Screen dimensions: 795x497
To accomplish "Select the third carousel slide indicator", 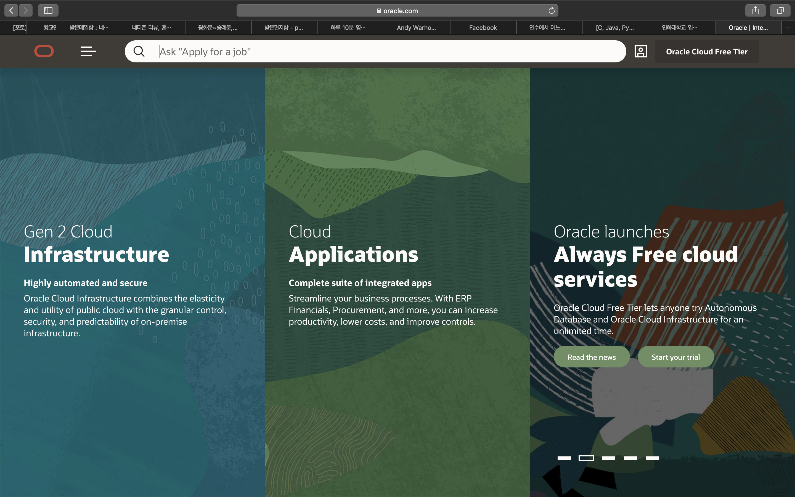I will 608,458.
